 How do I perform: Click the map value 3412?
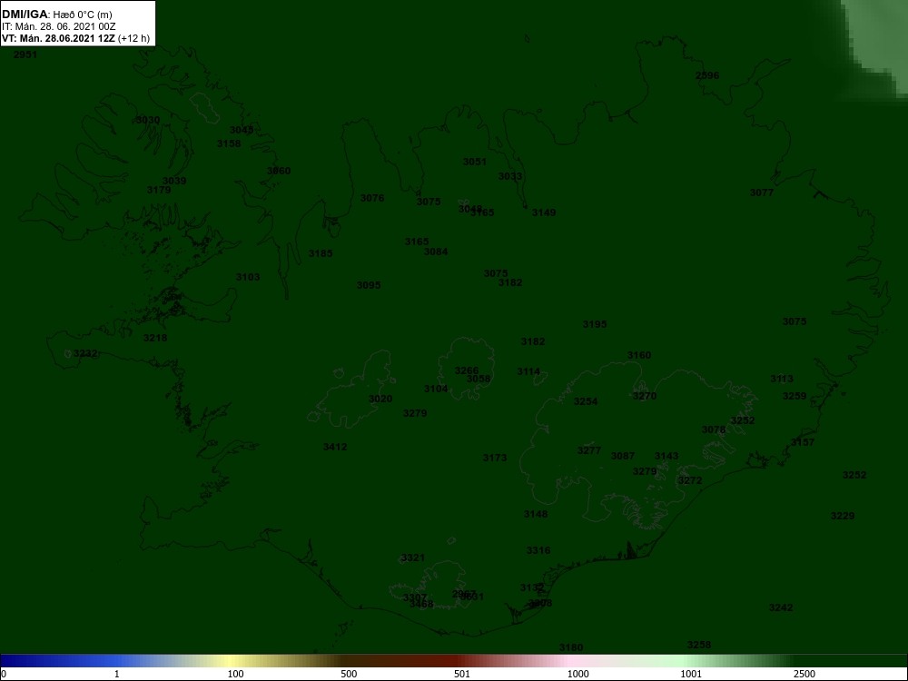[x=335, y=447]
